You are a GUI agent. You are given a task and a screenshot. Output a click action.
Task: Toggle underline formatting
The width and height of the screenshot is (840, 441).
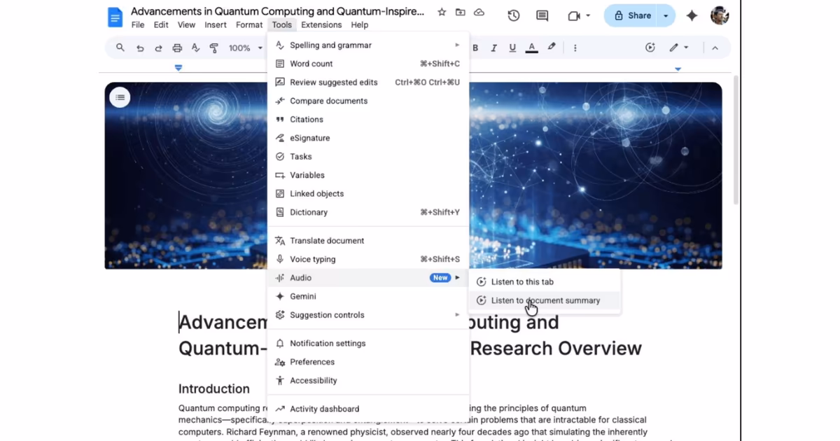512,48
